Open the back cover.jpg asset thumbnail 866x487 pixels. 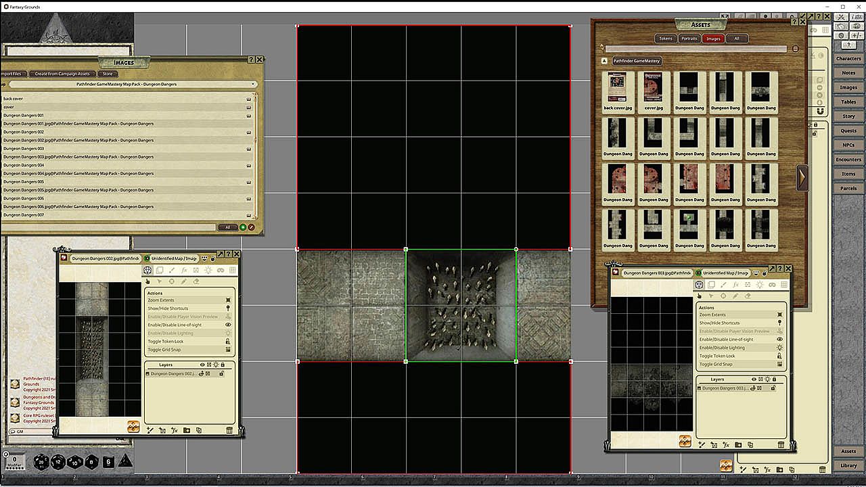click(x=617, y=91)
